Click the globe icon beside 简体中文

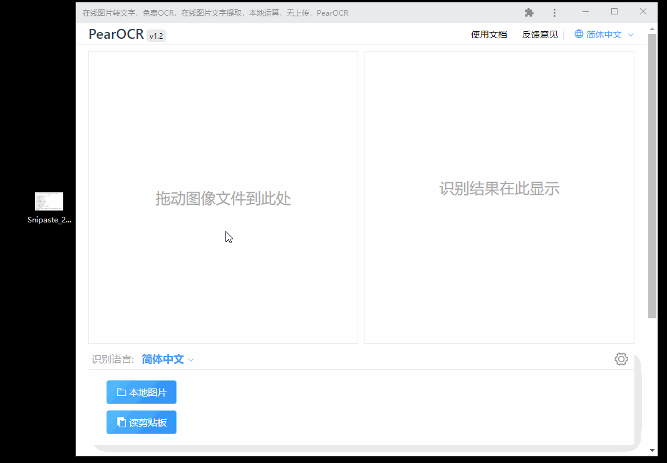pos(577,34)
